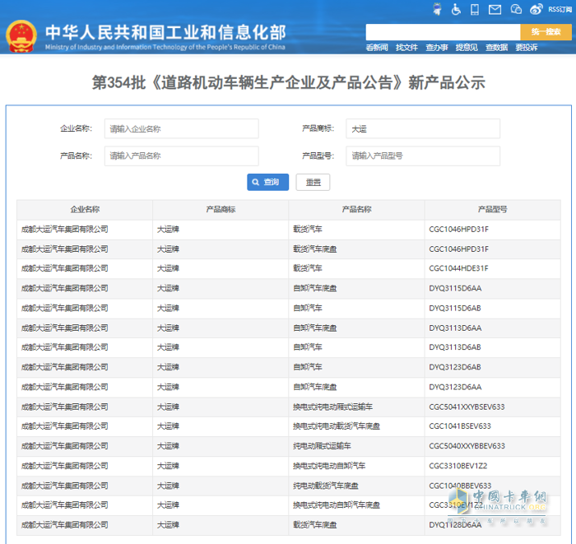Viewport: 576px width, 544px height.
Task: Click the 产品名称 column header
Action: pos(356,209)
